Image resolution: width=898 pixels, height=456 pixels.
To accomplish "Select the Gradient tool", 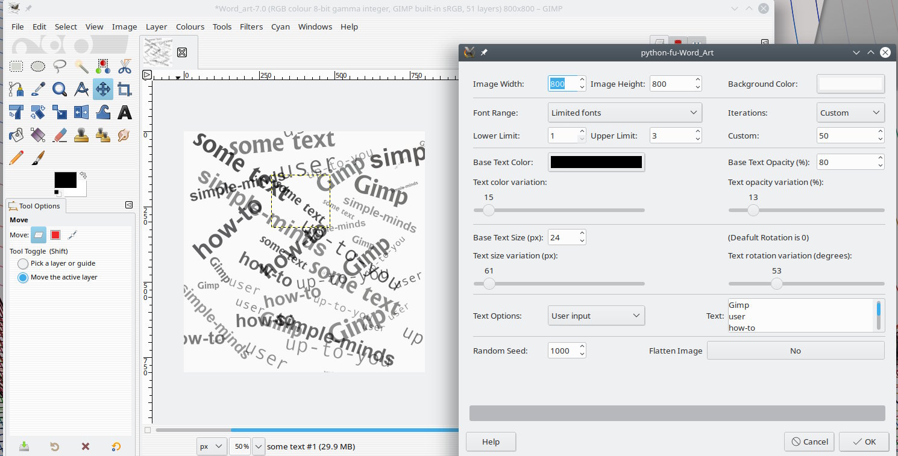I will tap(38, 135).
